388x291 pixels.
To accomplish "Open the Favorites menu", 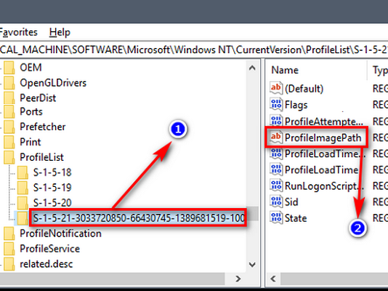I will [x=19, y=33].
